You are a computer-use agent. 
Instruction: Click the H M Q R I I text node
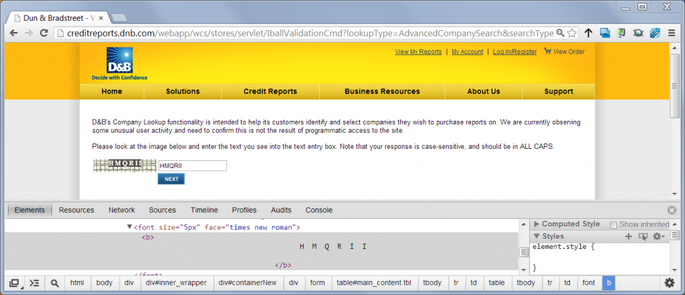pyautogui.click(x=333, y=247)
